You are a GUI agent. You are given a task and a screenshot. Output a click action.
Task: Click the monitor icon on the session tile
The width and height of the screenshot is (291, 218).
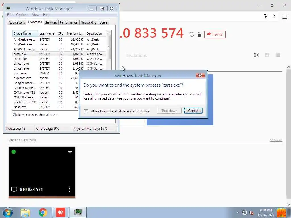(x=14, y=189)
